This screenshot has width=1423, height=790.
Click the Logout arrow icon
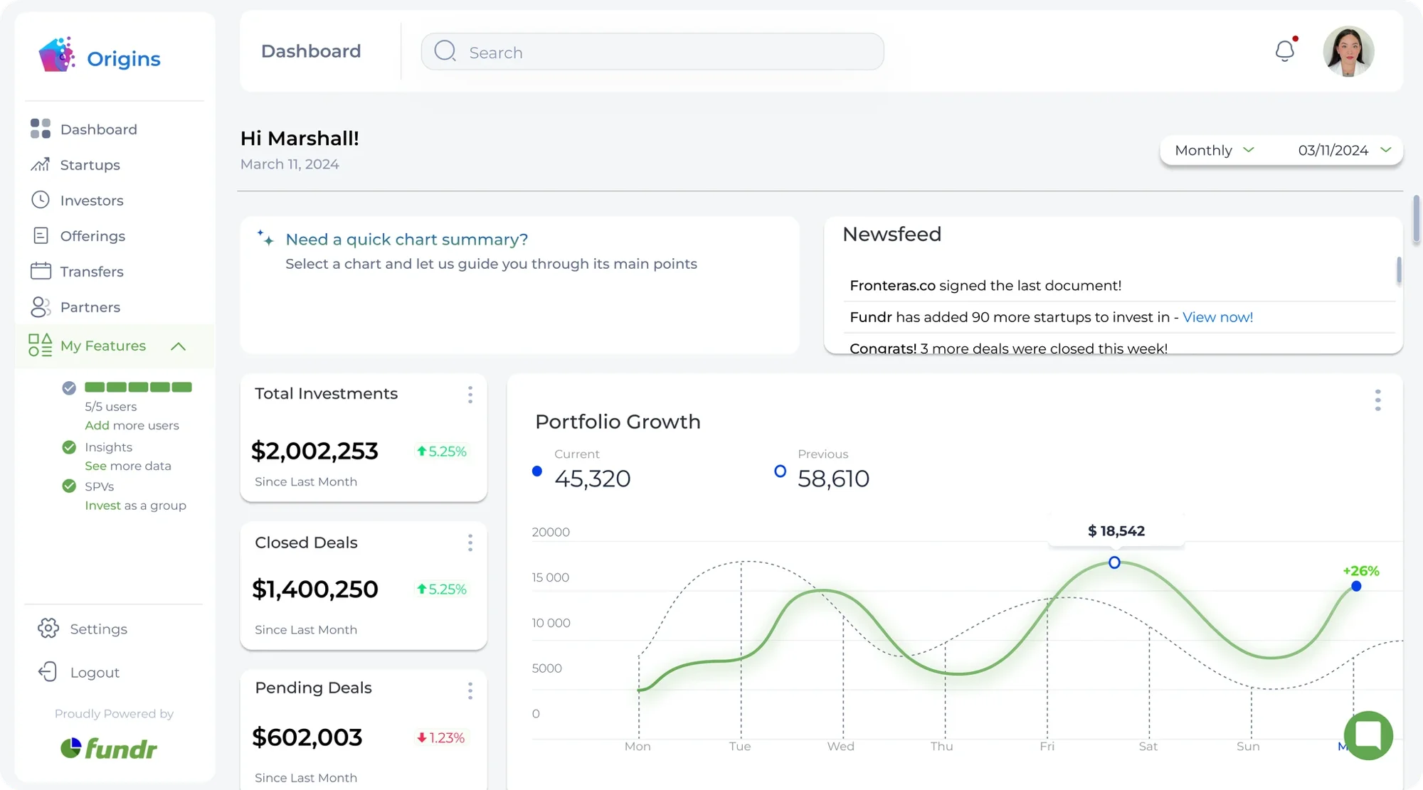48,672
